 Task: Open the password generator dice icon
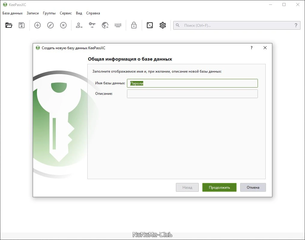point(150,25)
